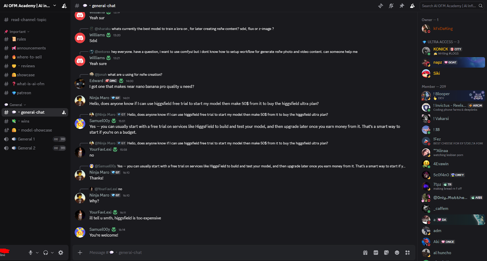Toggle the member list visibility
The image size is (487, 261).
412,6
